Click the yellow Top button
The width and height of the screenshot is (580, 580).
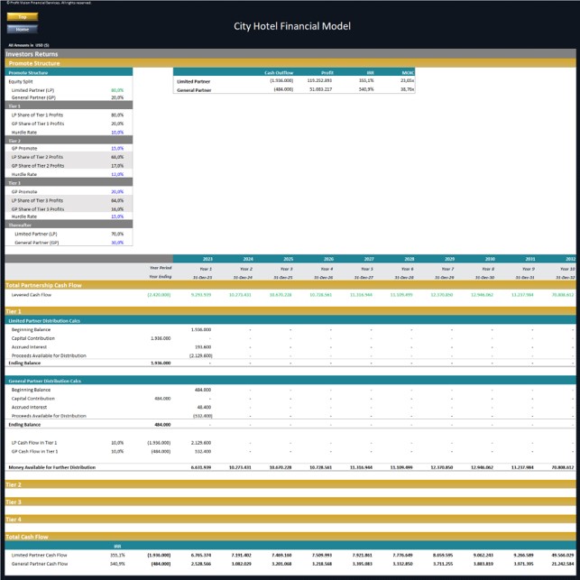click(23, 16)
